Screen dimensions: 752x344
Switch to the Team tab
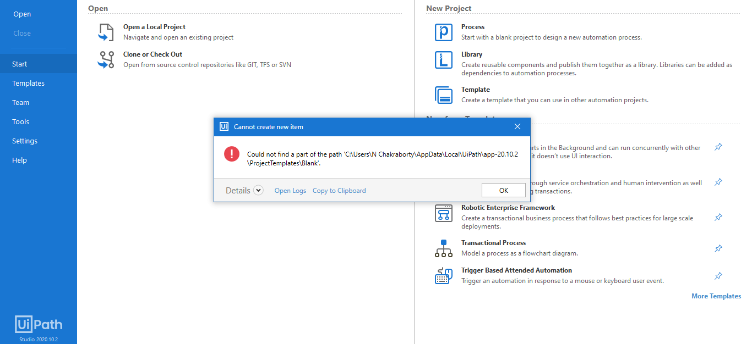[39, 102]
